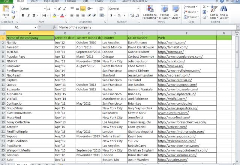The width and height of the screenshot is (240, 165).
Task: Click the Wrap Text icon
Action: [x=101, y=9]
